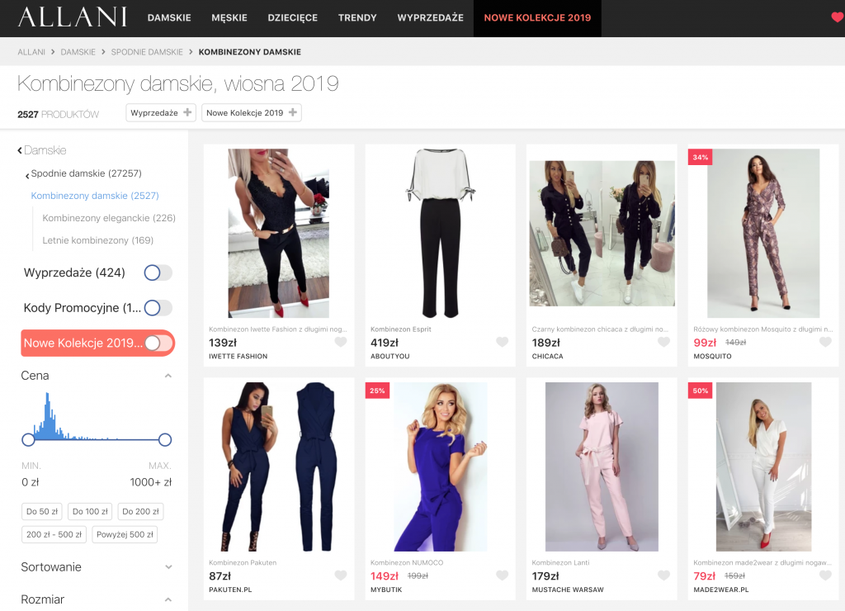Favorite the Esprit 419zł jumpsuit
This screenshot has width=845, height=611.
503,342
